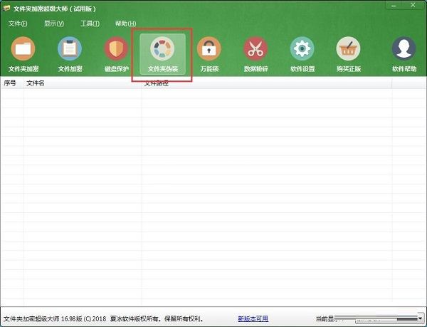Open the 数据粉碎 data shredder tool
Screen dimensions: 427x327
pyautogui.click(x=255, y=54)
